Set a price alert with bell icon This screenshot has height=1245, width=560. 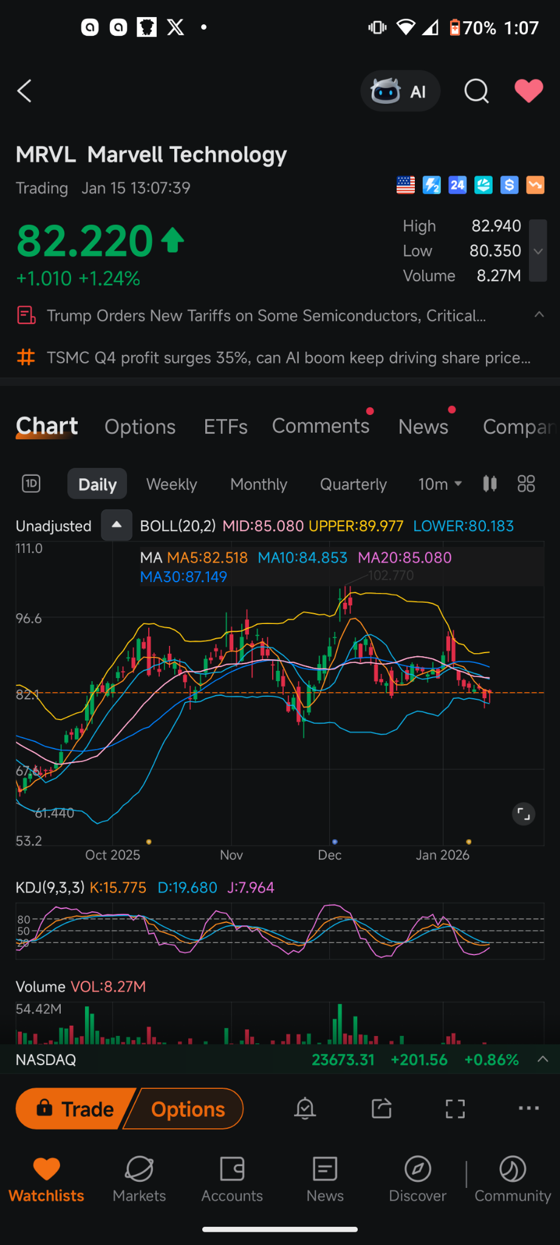click(x=305, y=1109)
